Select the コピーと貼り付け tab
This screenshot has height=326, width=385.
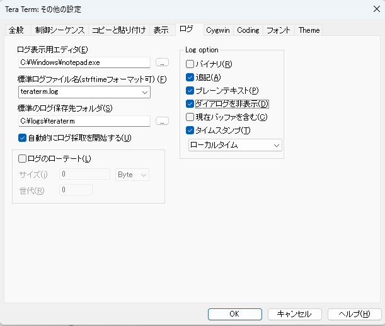119,30
